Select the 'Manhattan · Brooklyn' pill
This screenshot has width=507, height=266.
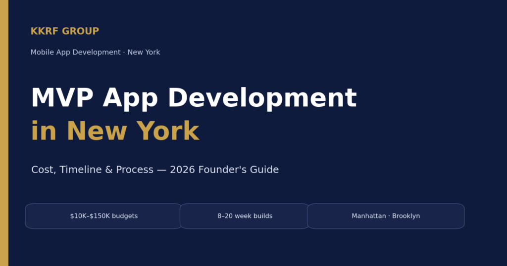(x=386, y=216)
